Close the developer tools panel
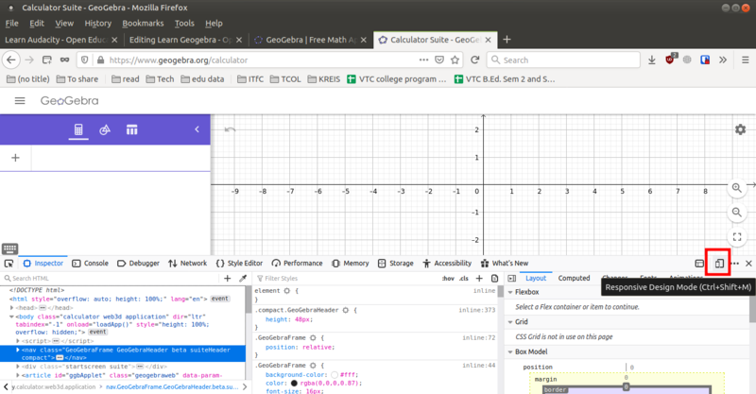Screen dimensions: 756x394 [x=748, y=264]
